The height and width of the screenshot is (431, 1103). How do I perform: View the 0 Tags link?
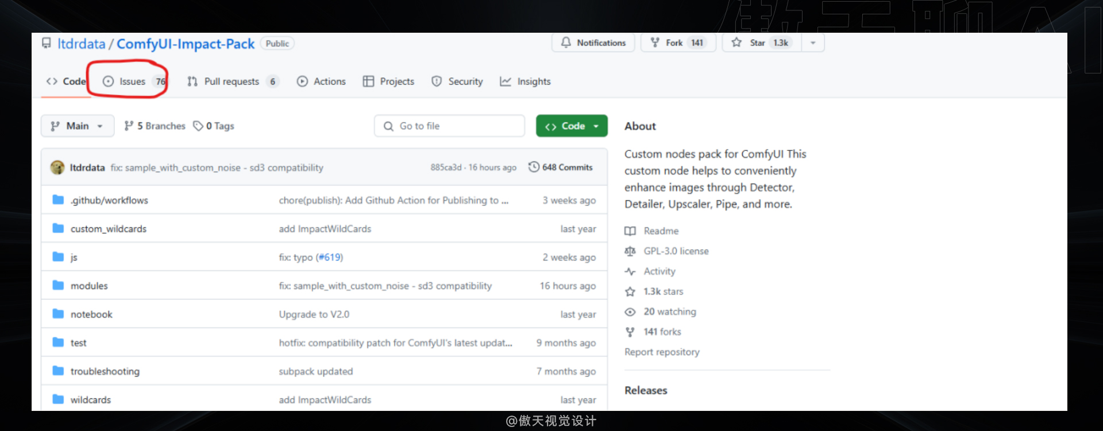click(214, 126)
